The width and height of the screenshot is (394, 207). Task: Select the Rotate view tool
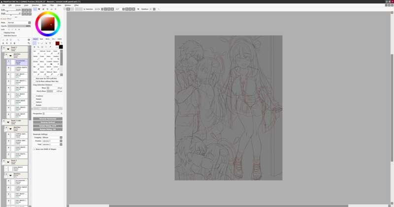[42, 47]
